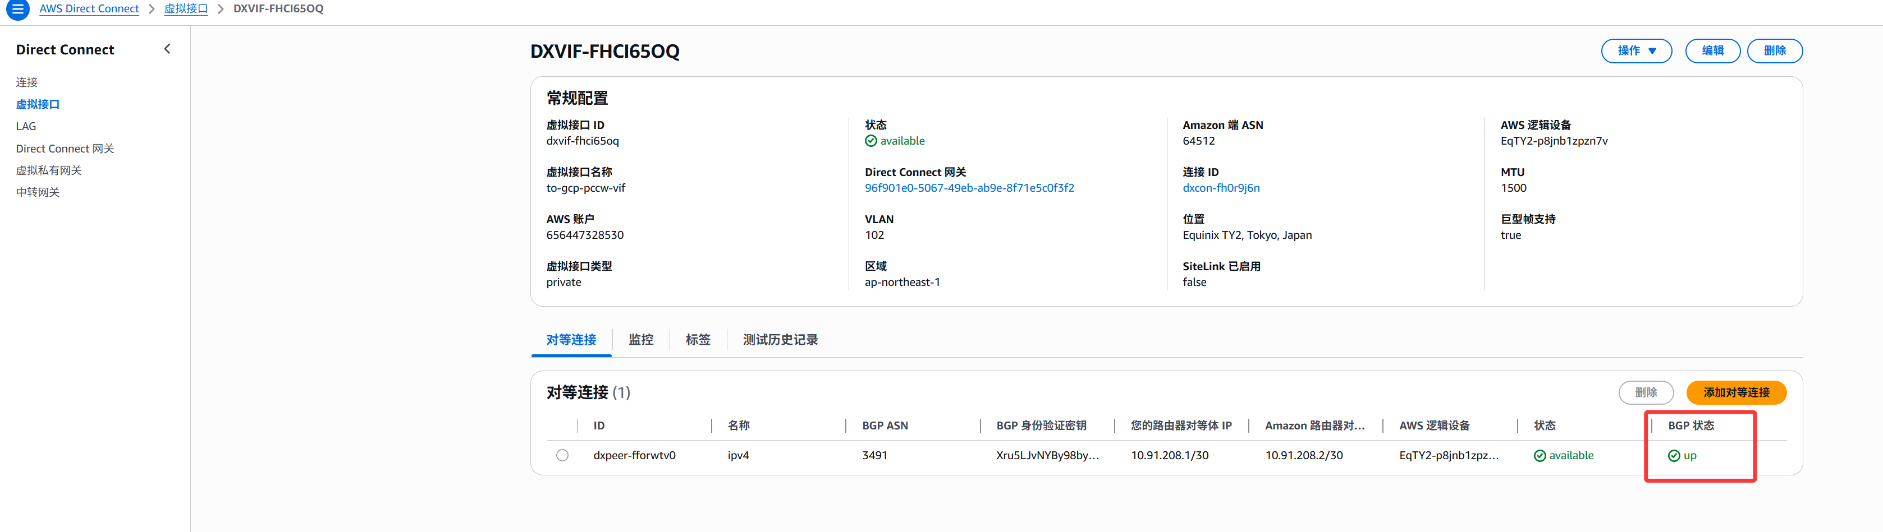This screenshot has height=532, width=1883.
Task: Click the Amazon 路由器对… column header
Action: point(1314,425)
